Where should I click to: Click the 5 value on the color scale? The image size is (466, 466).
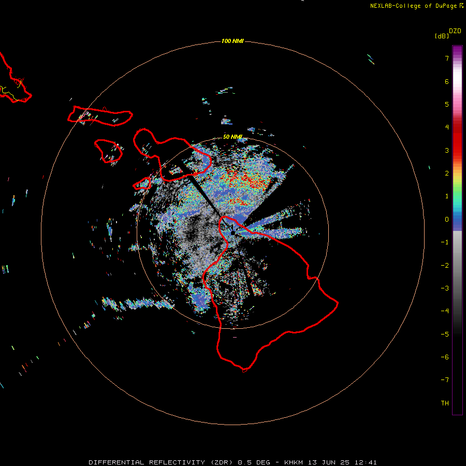[x=447, y=104]
